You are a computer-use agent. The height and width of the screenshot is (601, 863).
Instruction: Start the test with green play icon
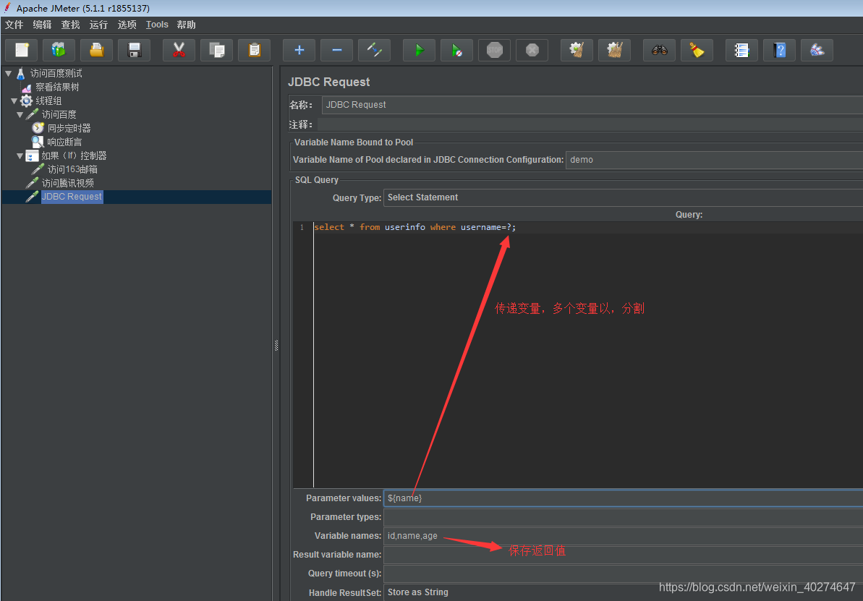[x=420, y=50]
